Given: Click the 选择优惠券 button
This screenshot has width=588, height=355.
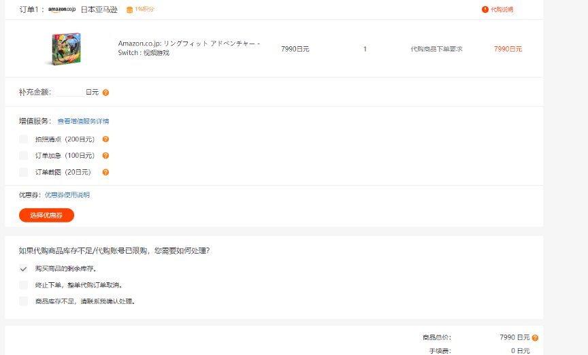Looking at the screenshot, I should [x=46, y=215].
